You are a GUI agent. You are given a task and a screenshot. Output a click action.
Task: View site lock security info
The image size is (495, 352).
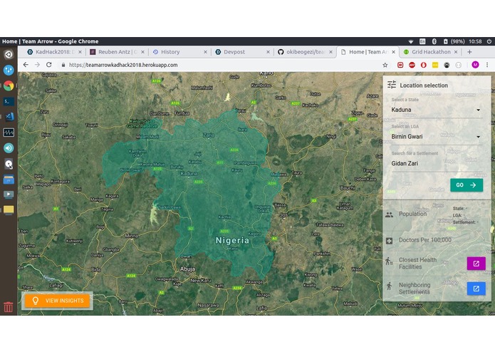(x=63, y=65)
